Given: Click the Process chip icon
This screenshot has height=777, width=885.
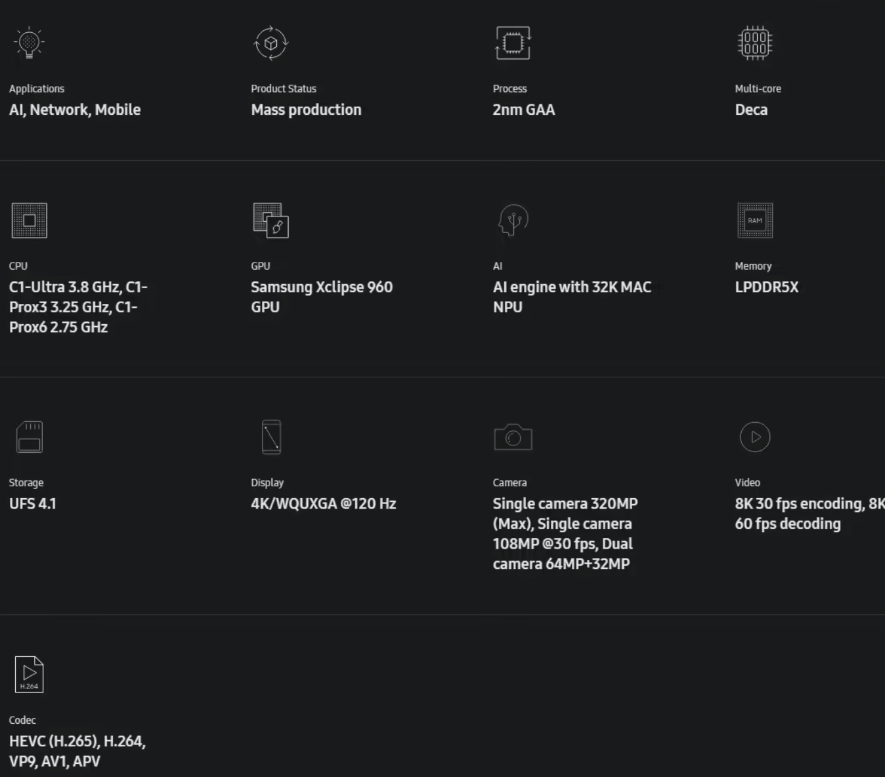Looking at the screenshot, I should click(513, 43).
